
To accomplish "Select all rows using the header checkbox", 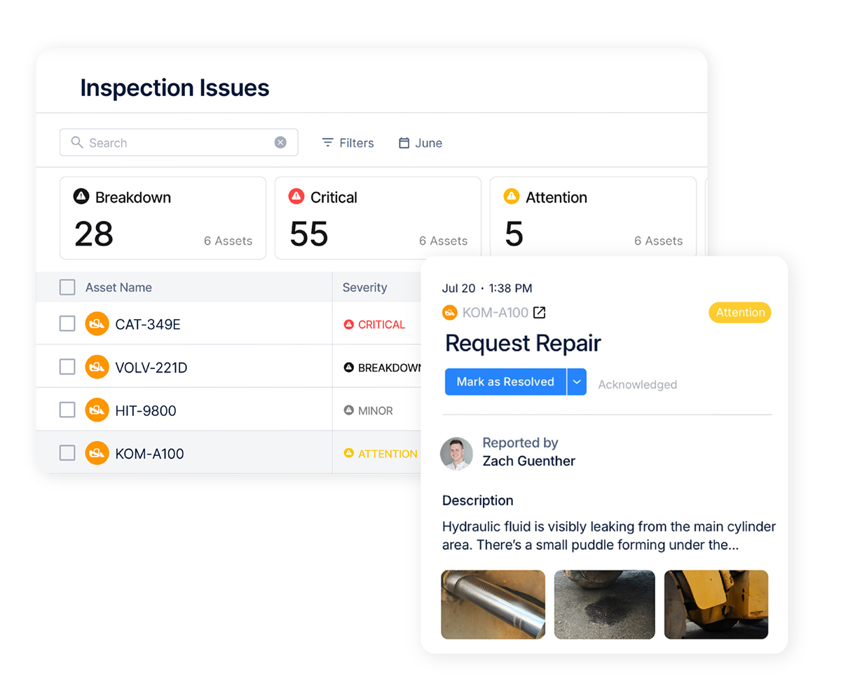I will tap(67, 287).
